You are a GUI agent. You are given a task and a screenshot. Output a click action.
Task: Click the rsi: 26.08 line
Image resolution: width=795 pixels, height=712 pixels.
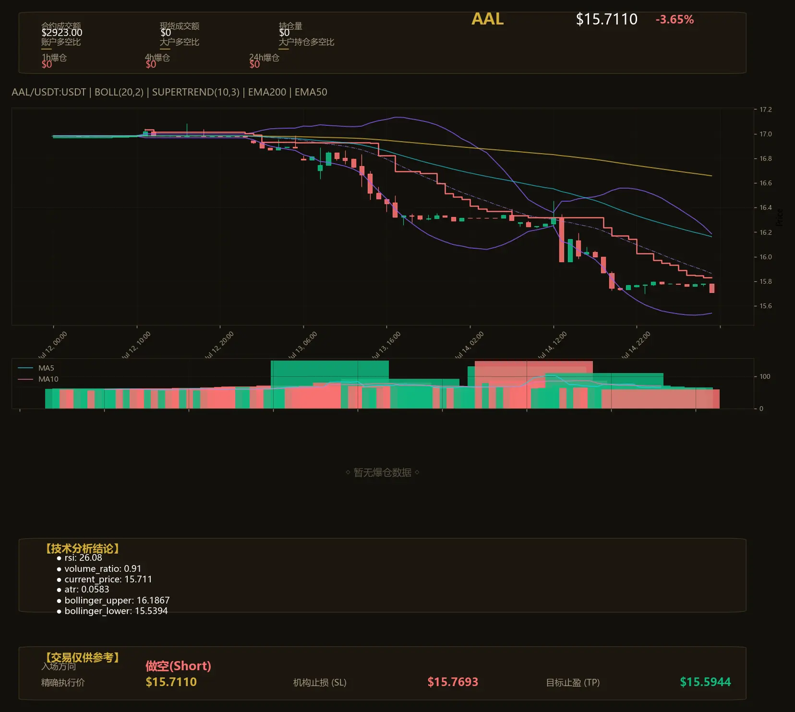[79, 558]
